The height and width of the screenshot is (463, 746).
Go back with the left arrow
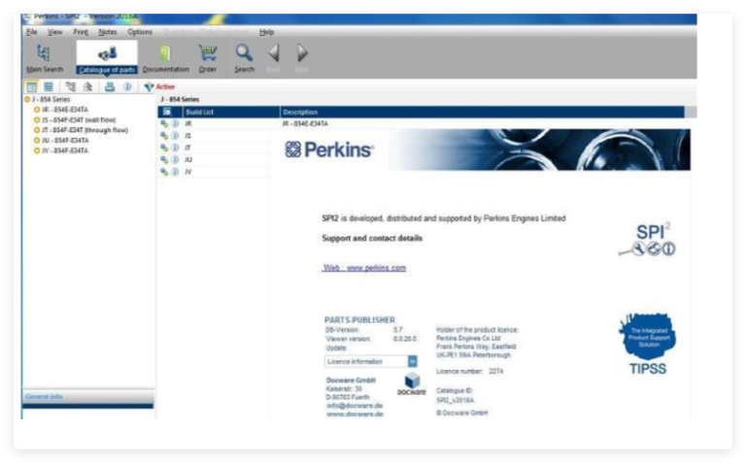(274, 53)
